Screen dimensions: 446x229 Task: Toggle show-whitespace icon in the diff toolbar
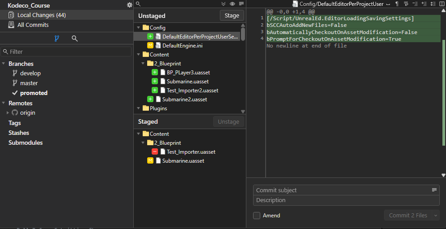388,4
